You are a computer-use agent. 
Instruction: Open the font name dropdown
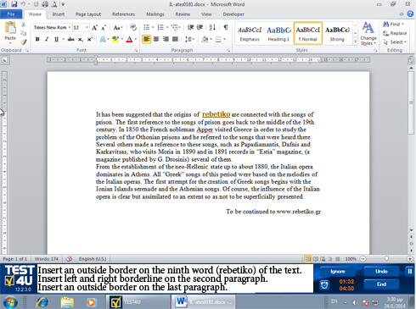tap(70, 27)
